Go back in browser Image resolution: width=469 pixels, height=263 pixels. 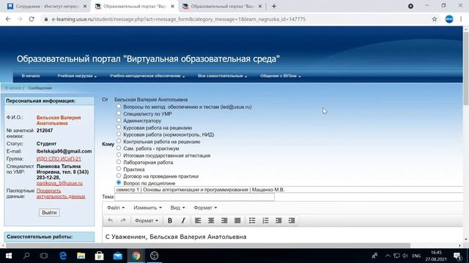pyautogui.click(x=8, y=19)
